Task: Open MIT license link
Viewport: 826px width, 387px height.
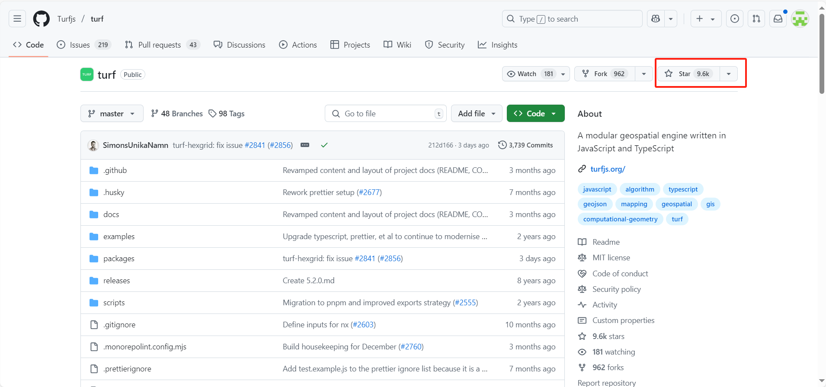Action: 604,258
